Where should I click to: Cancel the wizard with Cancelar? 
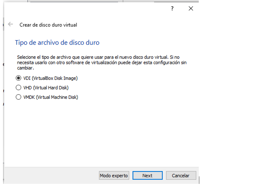[181, 176]
